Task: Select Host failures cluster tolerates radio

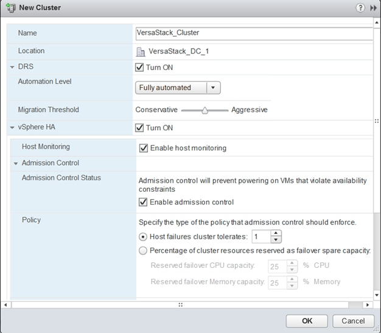Action: click(143, 236)
